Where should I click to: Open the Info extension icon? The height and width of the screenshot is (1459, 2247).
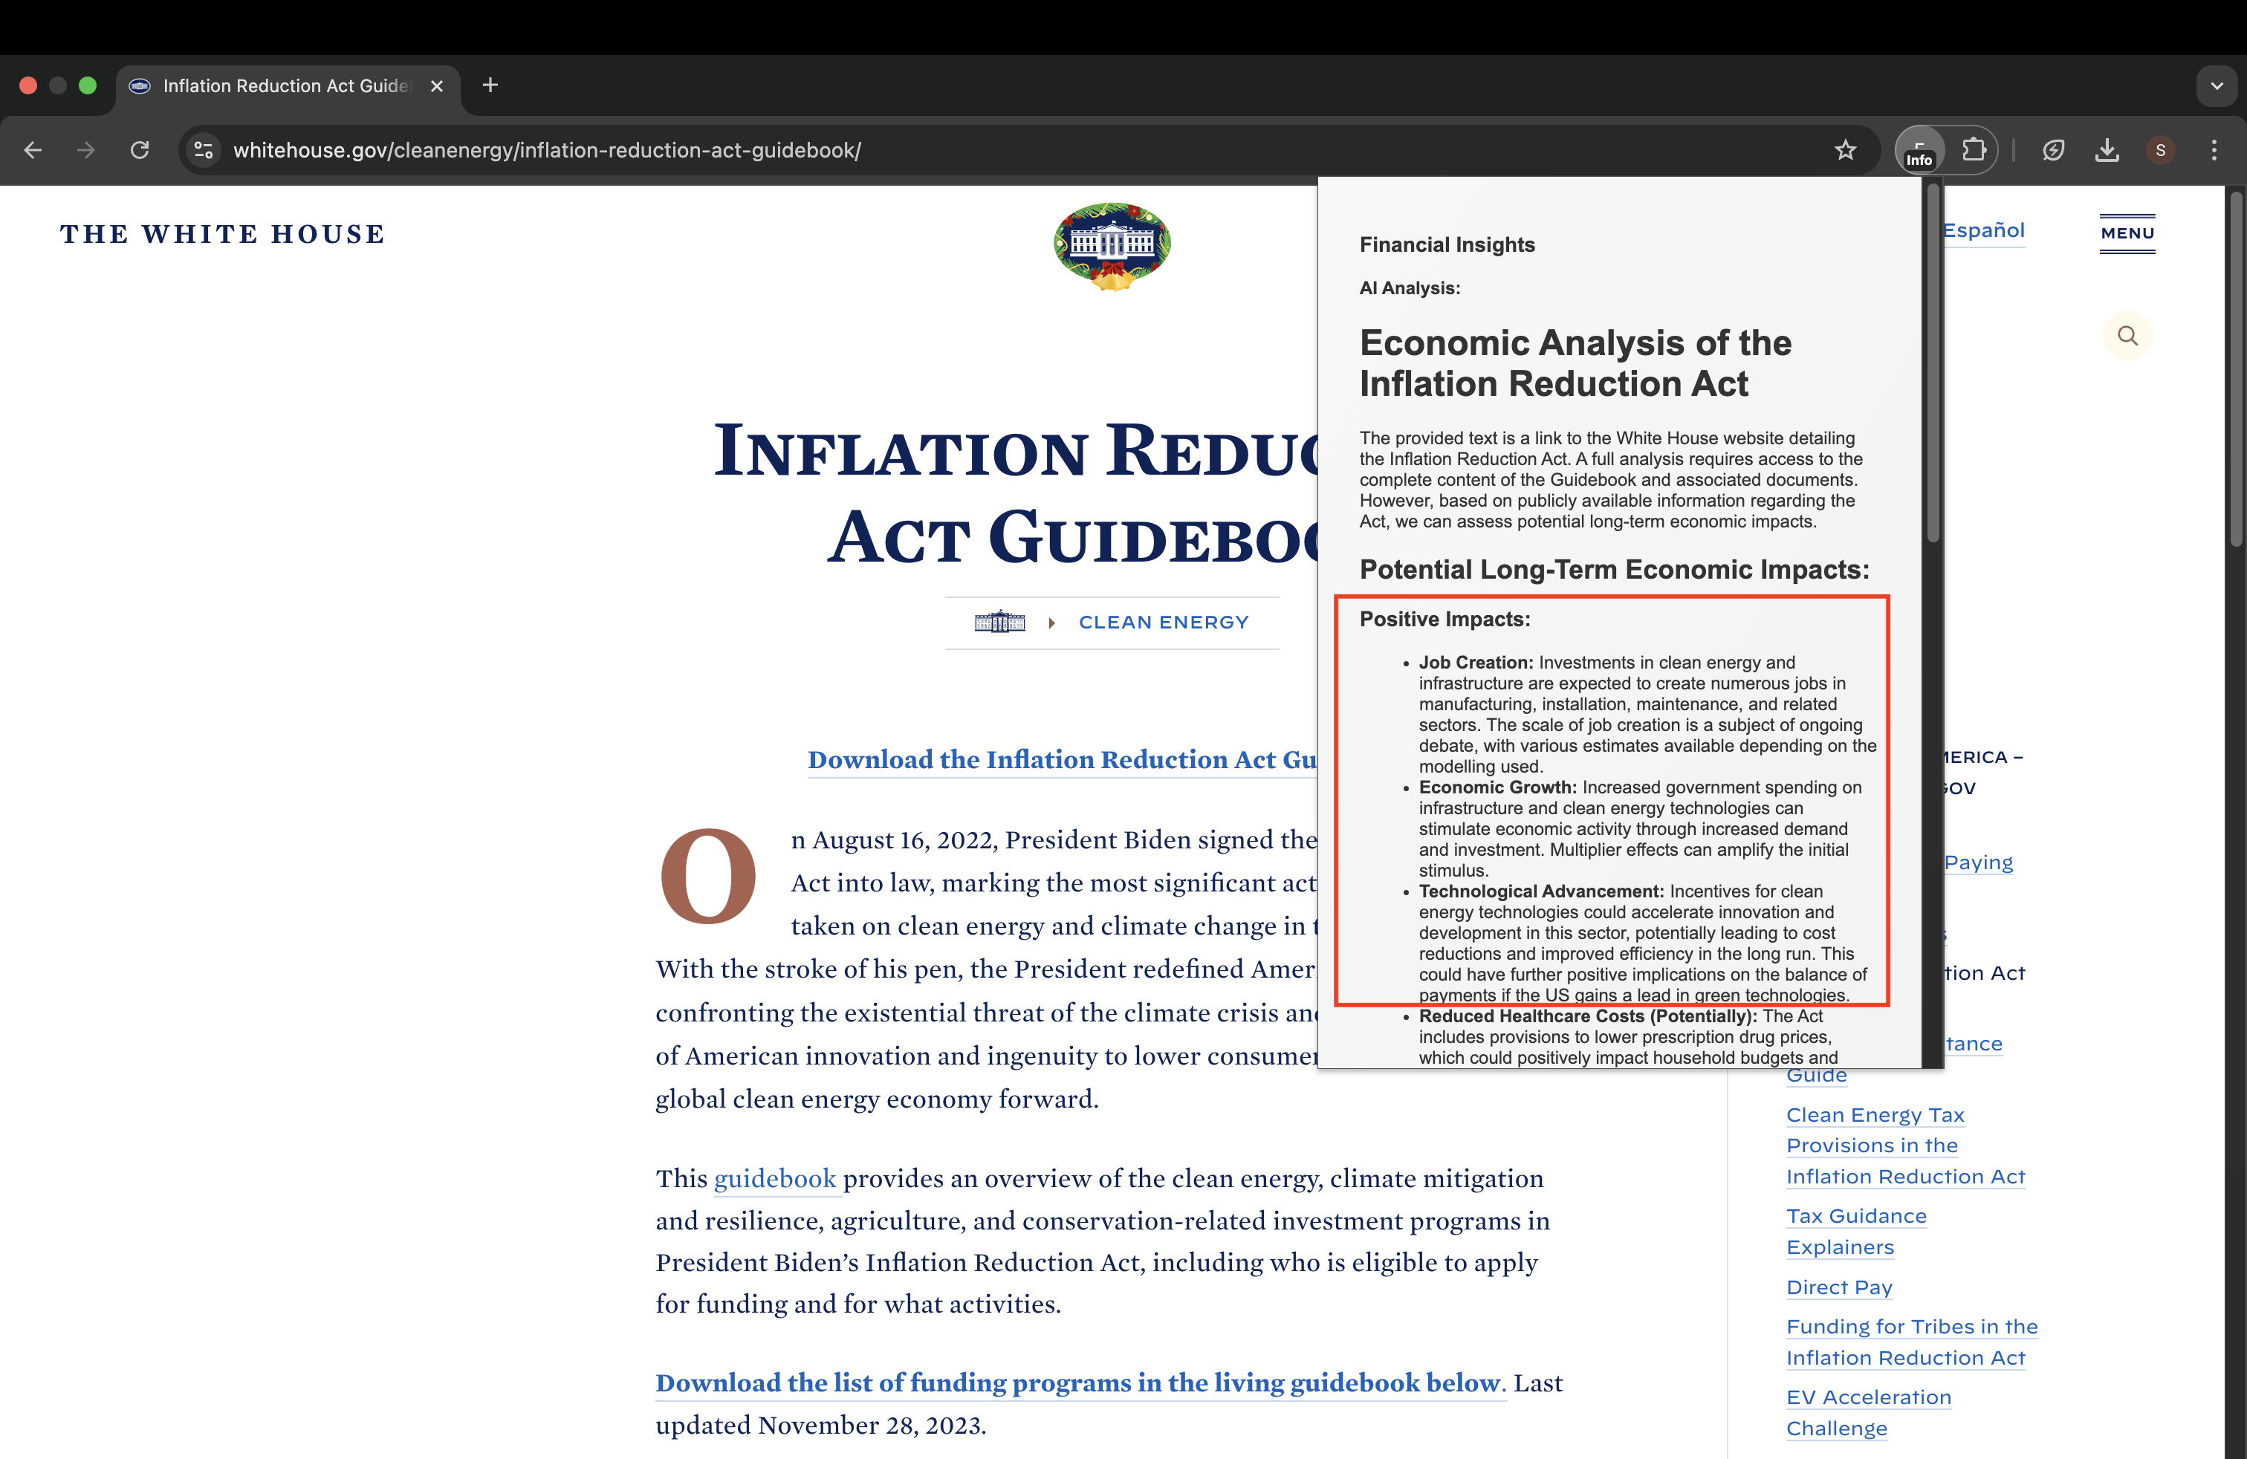(x=1919, y=150)
